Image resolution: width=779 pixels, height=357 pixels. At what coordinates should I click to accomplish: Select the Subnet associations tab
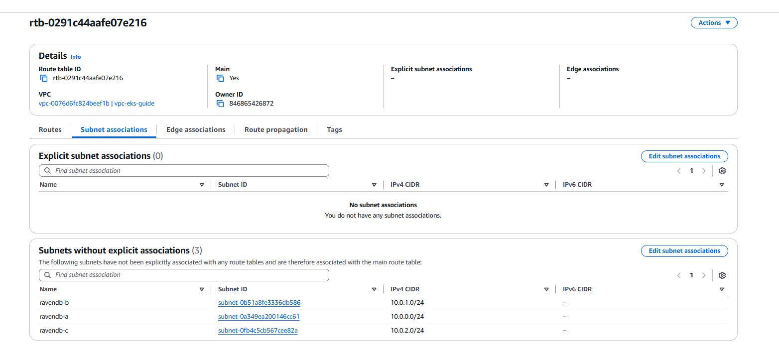[114, 129]
